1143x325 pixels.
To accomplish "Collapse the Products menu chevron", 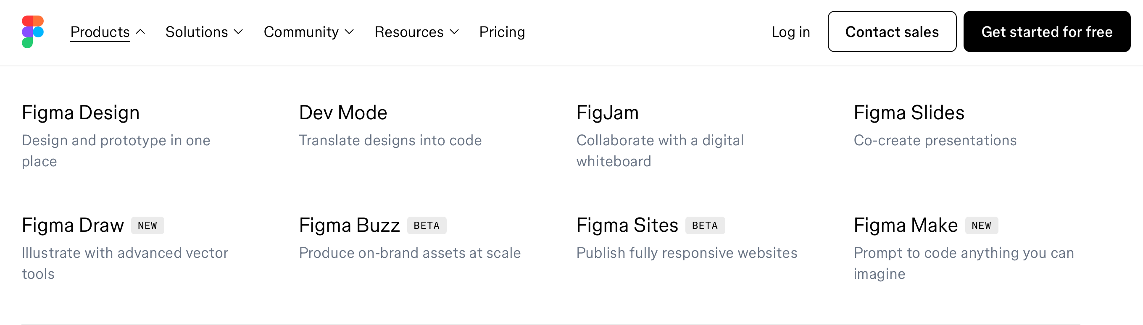I will (141, 32).
